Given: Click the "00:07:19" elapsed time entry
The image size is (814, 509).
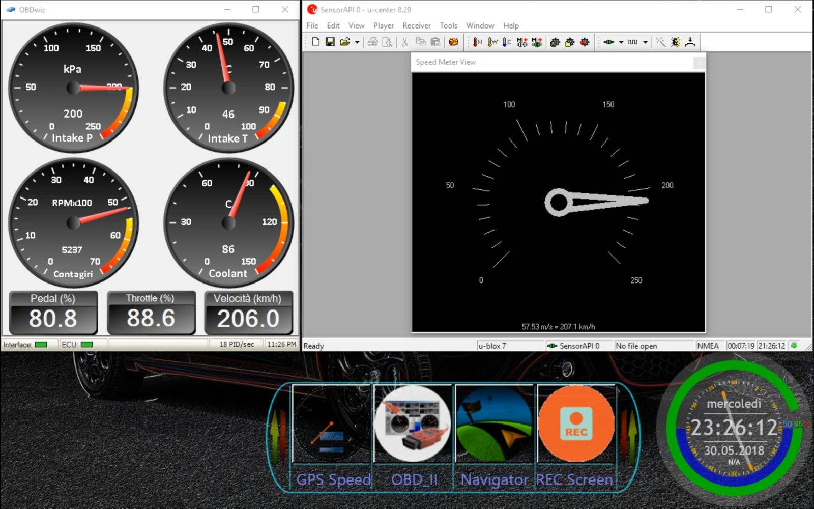Looking at the screenshot, I should point(741,346).
